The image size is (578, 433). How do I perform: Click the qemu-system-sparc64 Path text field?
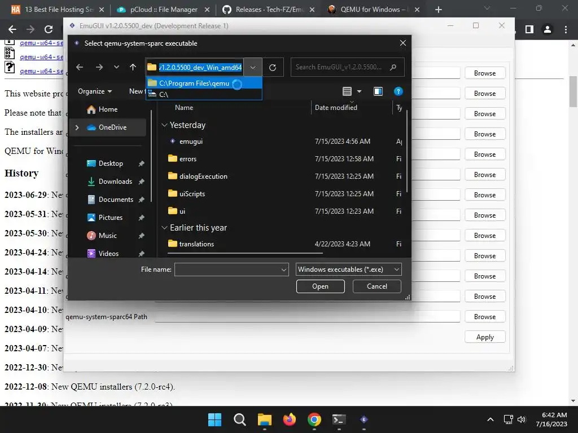click(x=308, y=317)
